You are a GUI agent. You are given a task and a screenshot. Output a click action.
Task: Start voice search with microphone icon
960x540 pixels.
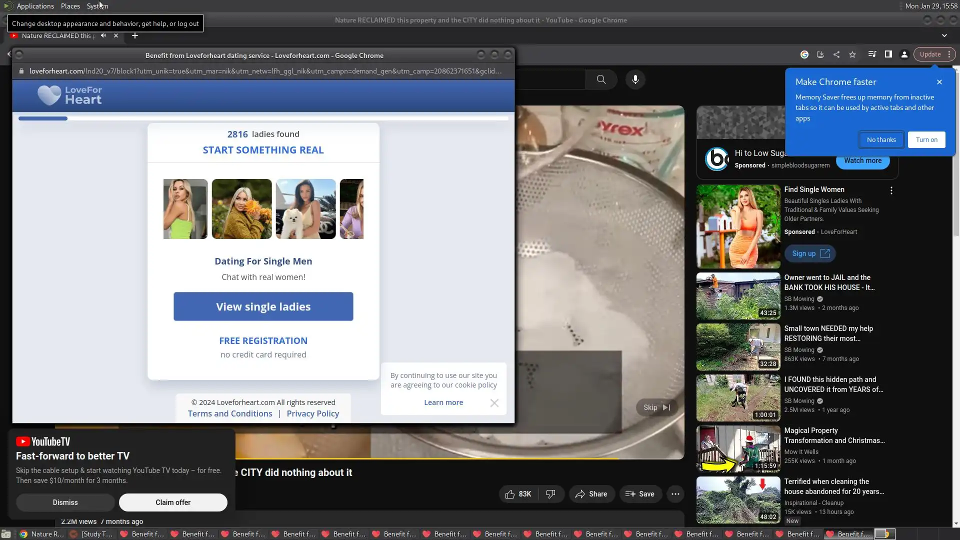635,79
